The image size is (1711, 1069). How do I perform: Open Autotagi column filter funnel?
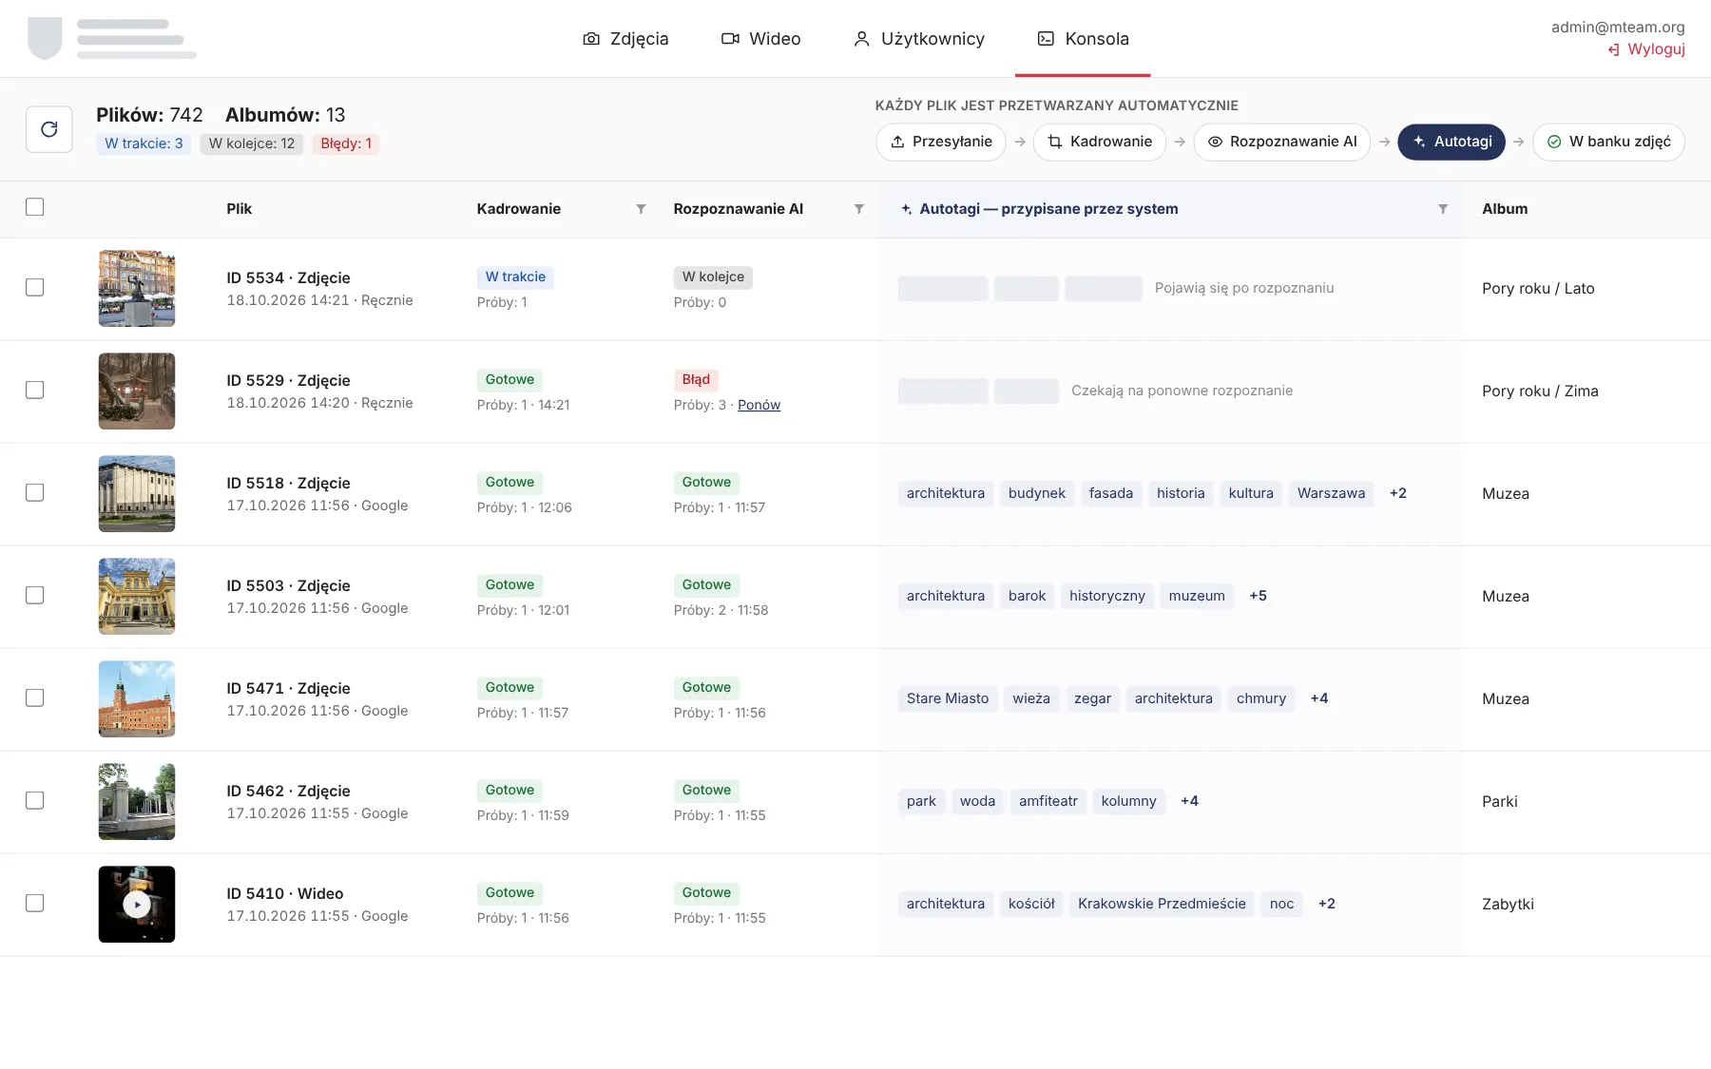click(1443, 209)
